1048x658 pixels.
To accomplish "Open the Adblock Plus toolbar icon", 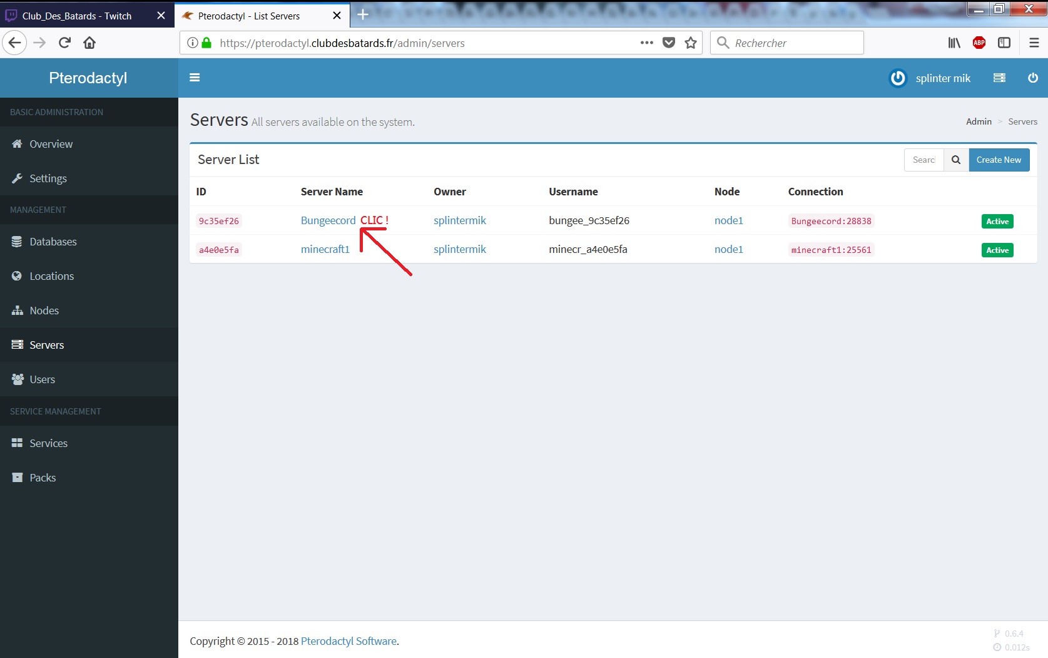I will [x=980, y=43].
